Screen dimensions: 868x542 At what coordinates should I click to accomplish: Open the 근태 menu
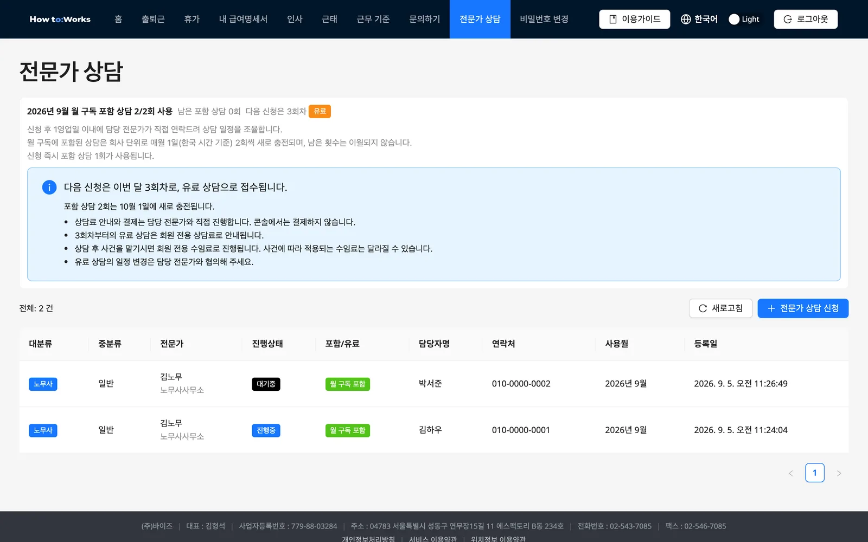point(329,19)
